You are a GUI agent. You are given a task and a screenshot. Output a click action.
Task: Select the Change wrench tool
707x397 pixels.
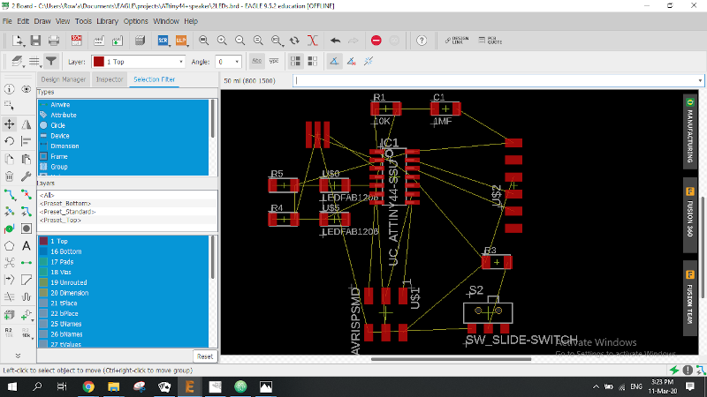(27, 176)
